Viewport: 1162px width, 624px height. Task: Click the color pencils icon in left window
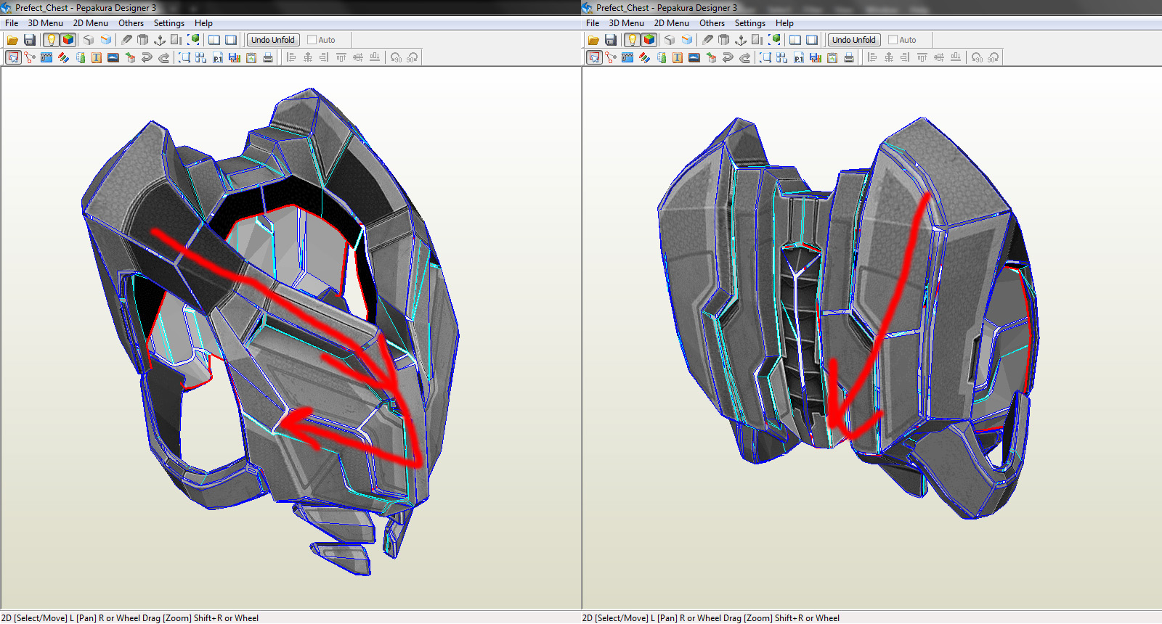[63, 58]
